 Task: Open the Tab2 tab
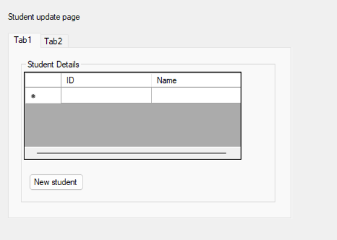(54, 41)
